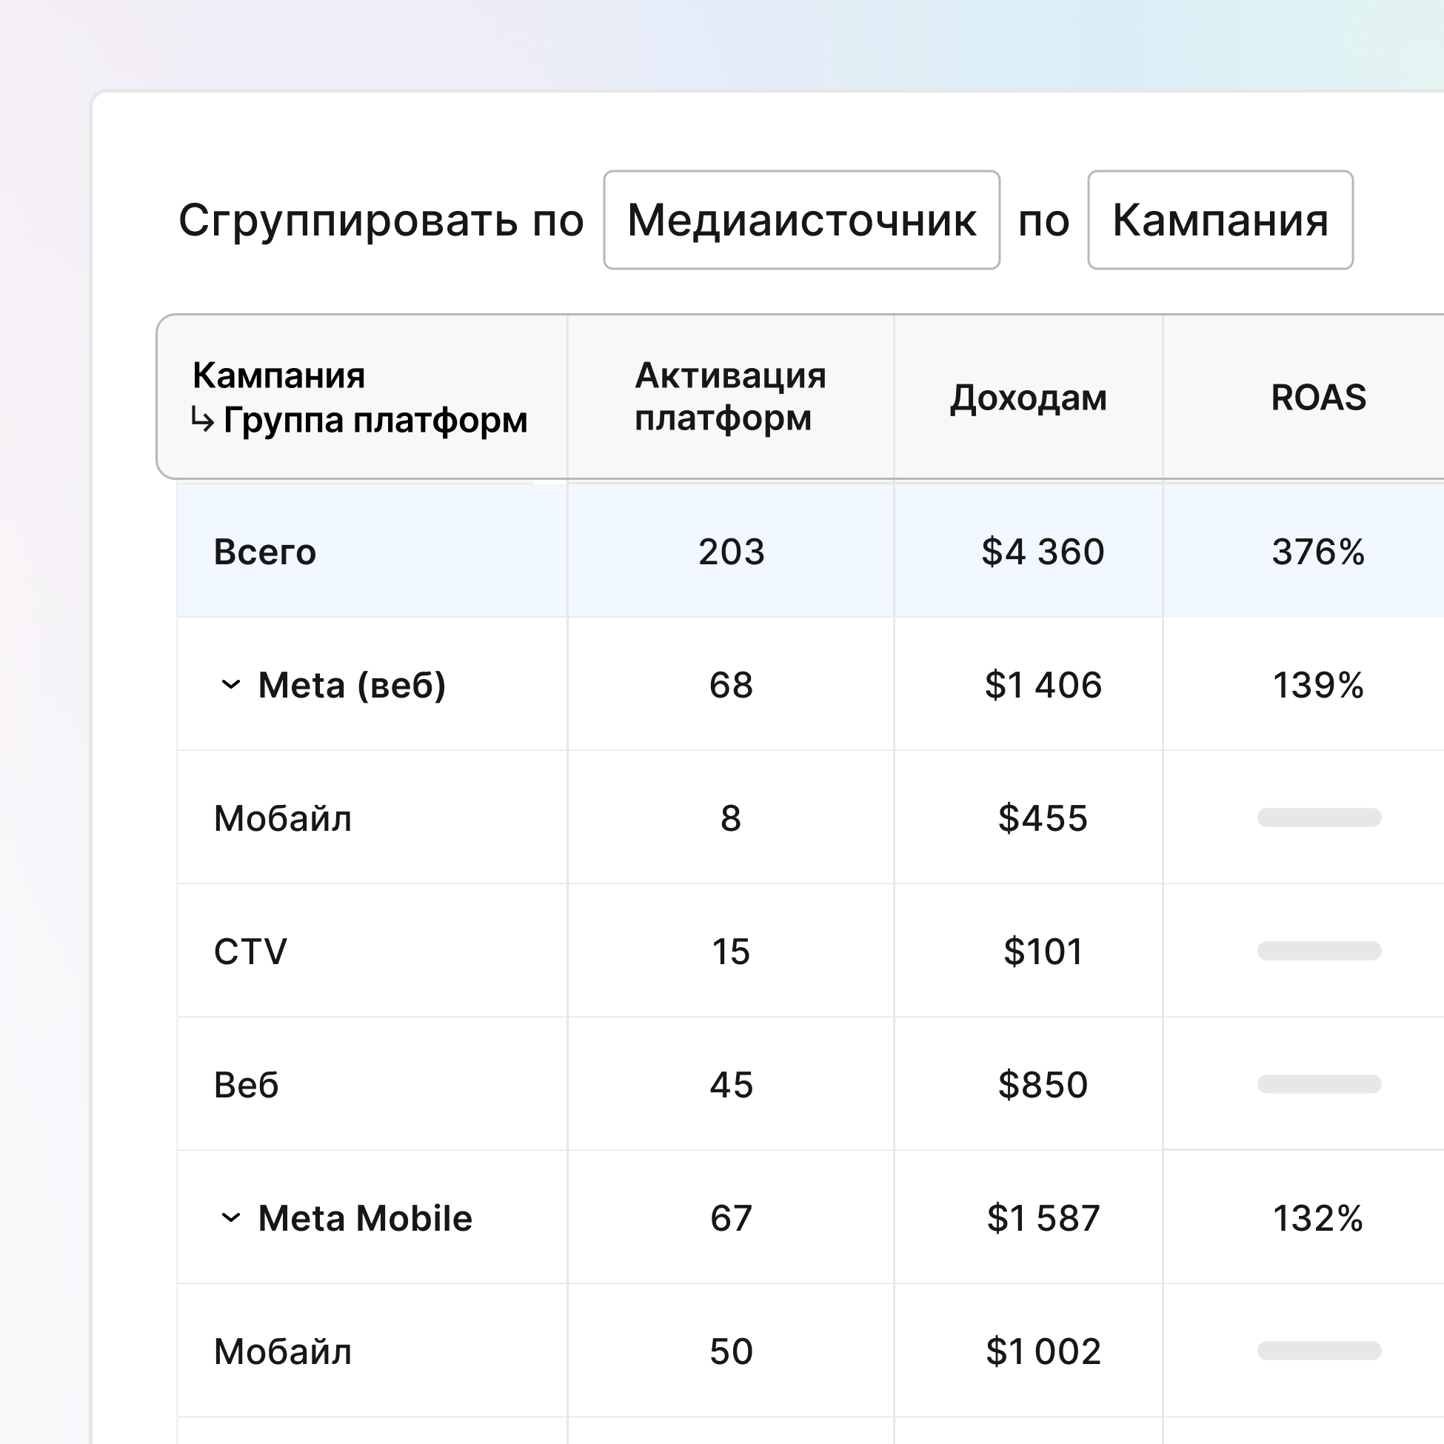Click the Группа платформ sub-level arrow icon
This screenshot has width=1444, height=1444.
202,420
